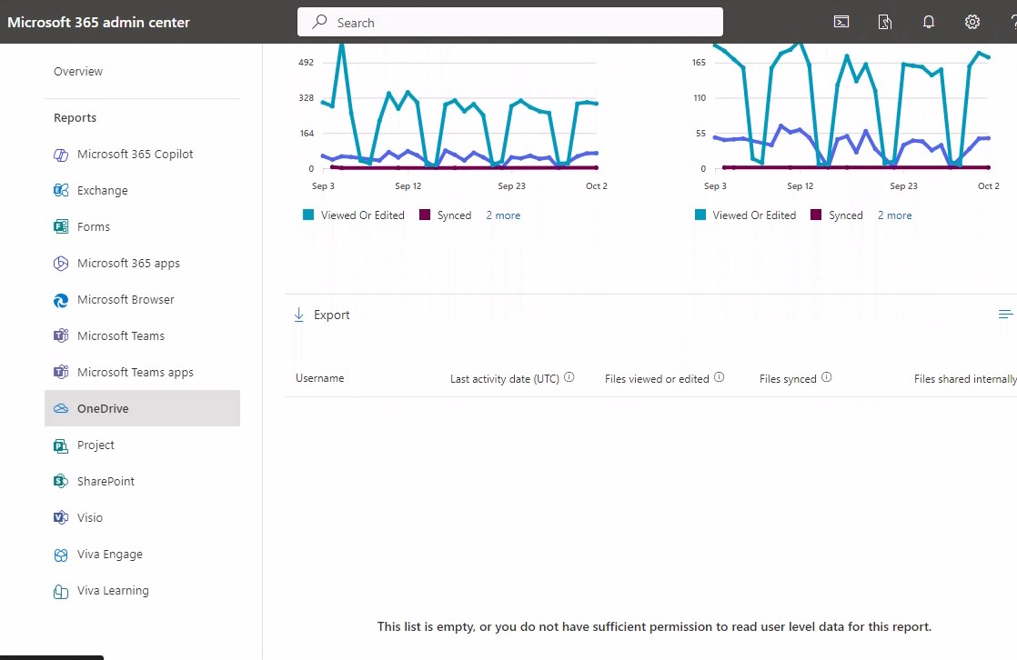1017x660 pixels.
Task: Toggle Synced swatch in left chart
Action: 425,215
